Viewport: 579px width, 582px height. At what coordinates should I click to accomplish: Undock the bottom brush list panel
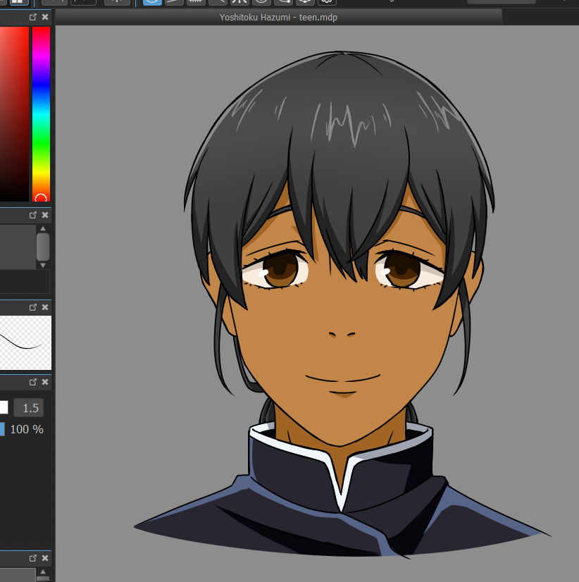coord(33,558)
